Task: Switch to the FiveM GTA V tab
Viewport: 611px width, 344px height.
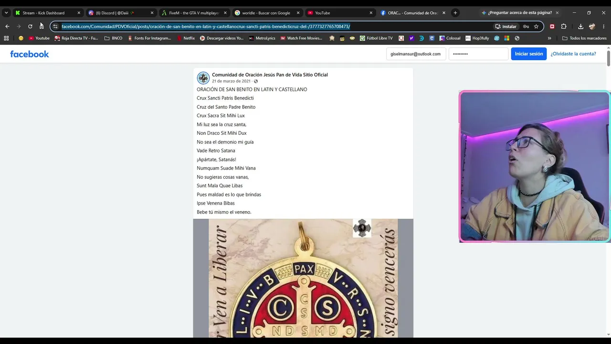Action: coord(194,13)
